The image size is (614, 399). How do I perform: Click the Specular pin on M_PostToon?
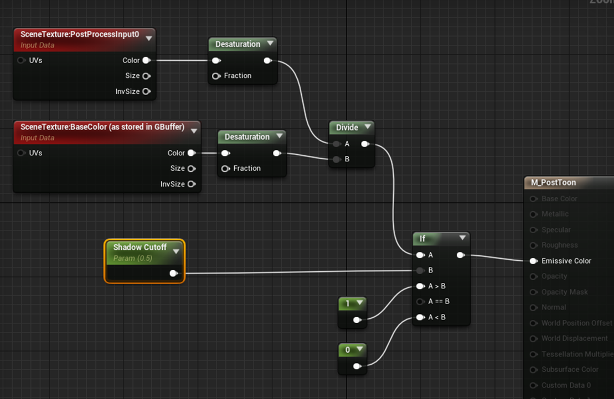pos(533,230)
